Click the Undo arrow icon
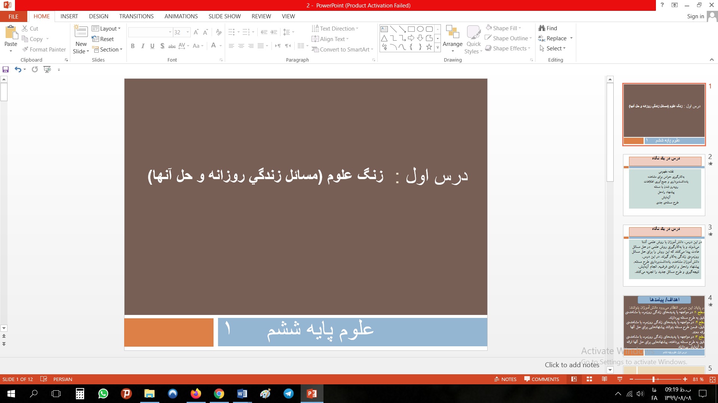This screenshot has width=718, height=403. pos(18,69)
